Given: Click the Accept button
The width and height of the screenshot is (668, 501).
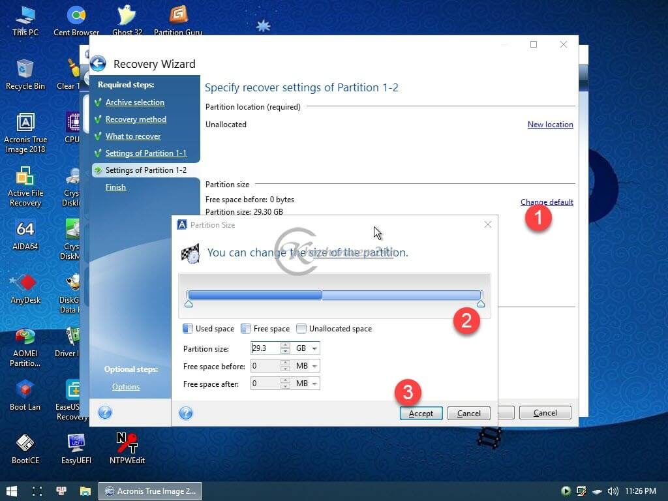Looking at the screenshot, I should 421,413.
